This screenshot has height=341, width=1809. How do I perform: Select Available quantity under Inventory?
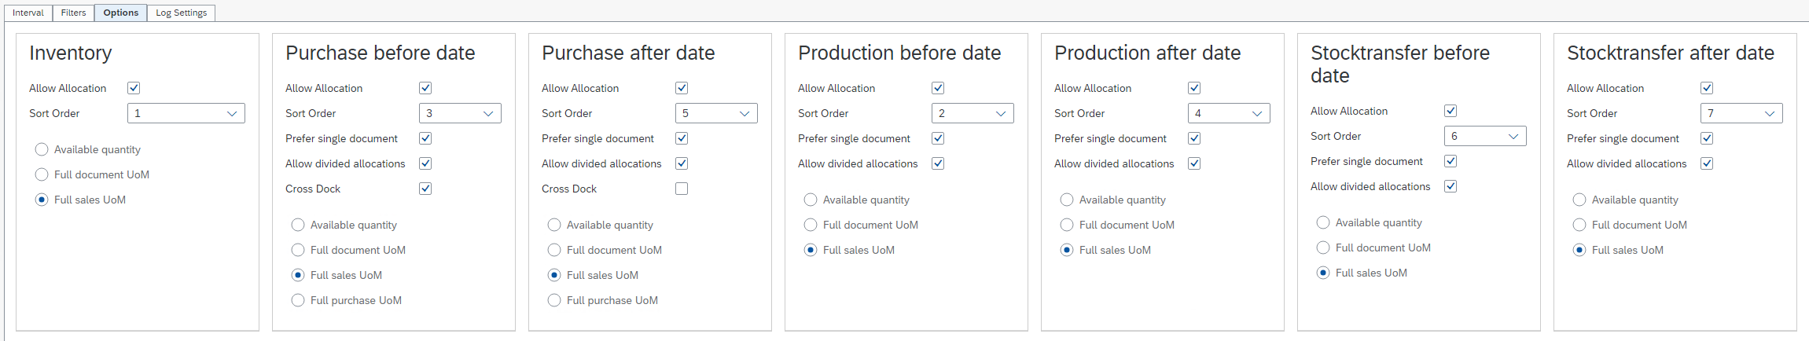point(42,149)
